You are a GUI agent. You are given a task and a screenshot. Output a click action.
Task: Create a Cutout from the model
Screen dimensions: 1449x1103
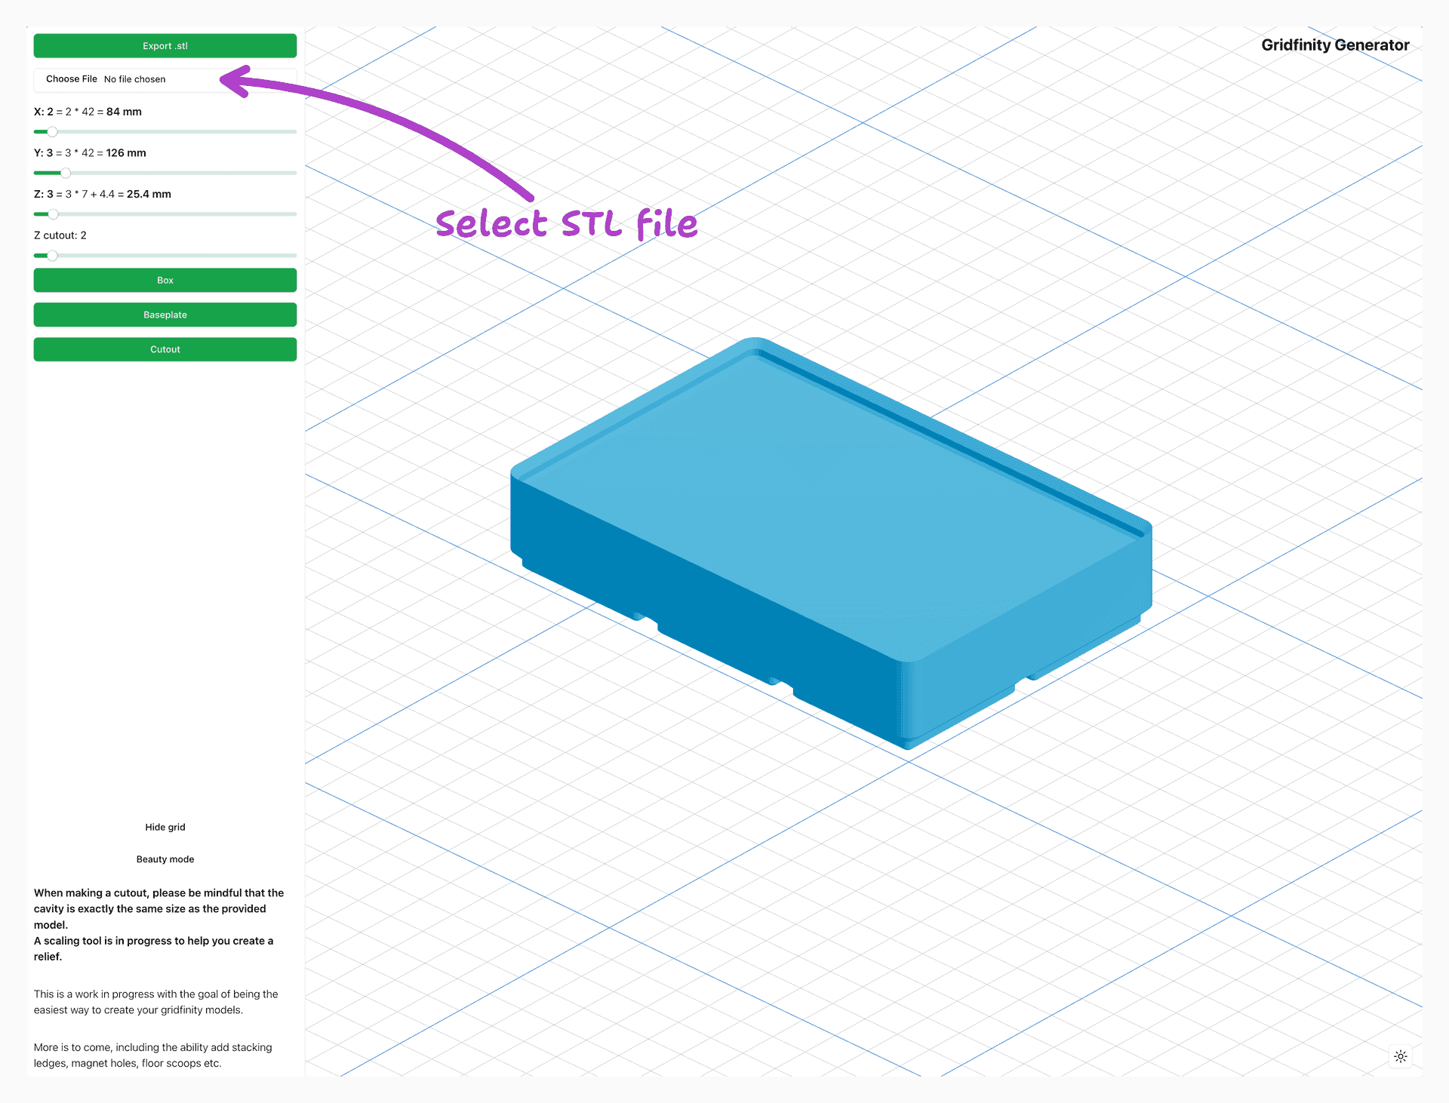(165, 349)
